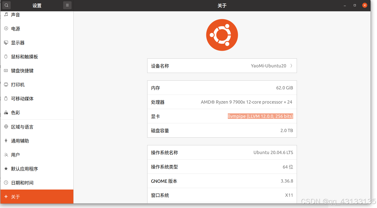377x208 pixels.
Task: Click the OS name Ubuntu 20.04.6 LTS
Action: (x=273, y=152)
